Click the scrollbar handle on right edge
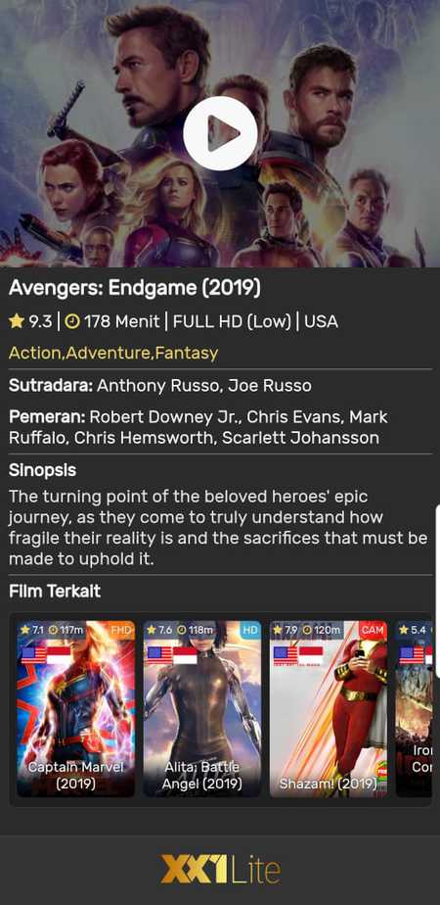The height and width of the screenshot is (905, 440). coord(438,590)
